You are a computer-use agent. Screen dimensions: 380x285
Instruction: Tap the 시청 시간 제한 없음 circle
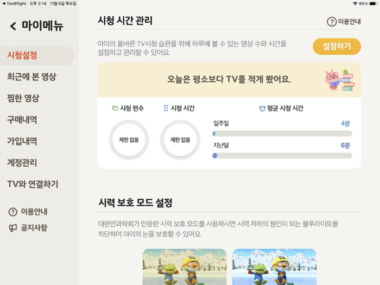[180, 140]
